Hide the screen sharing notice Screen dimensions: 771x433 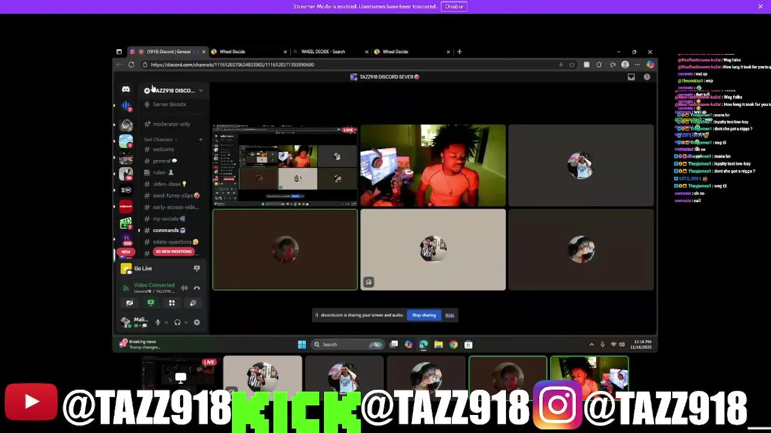point(450,315)
